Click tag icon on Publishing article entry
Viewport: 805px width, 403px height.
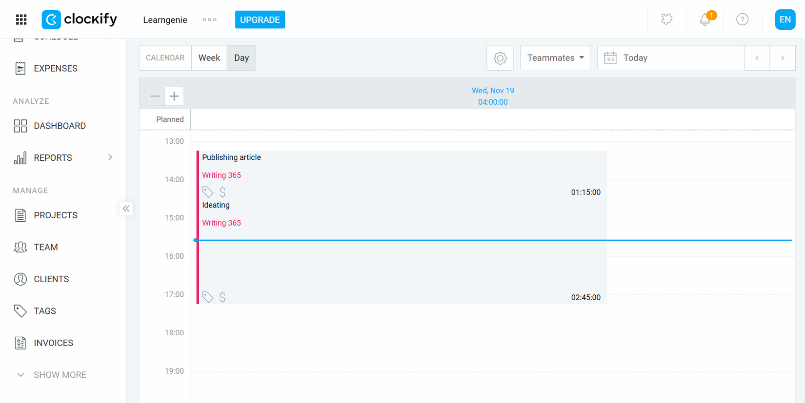tap(207, 192)
